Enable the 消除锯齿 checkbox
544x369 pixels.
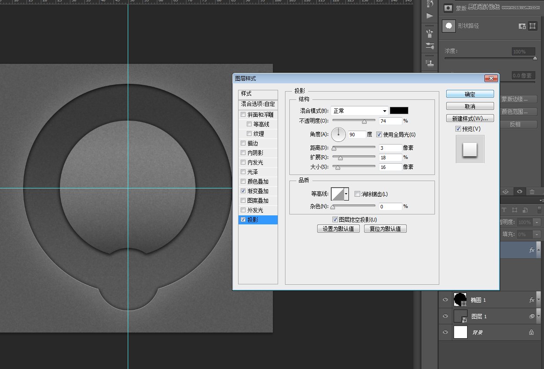coord(357,194)
